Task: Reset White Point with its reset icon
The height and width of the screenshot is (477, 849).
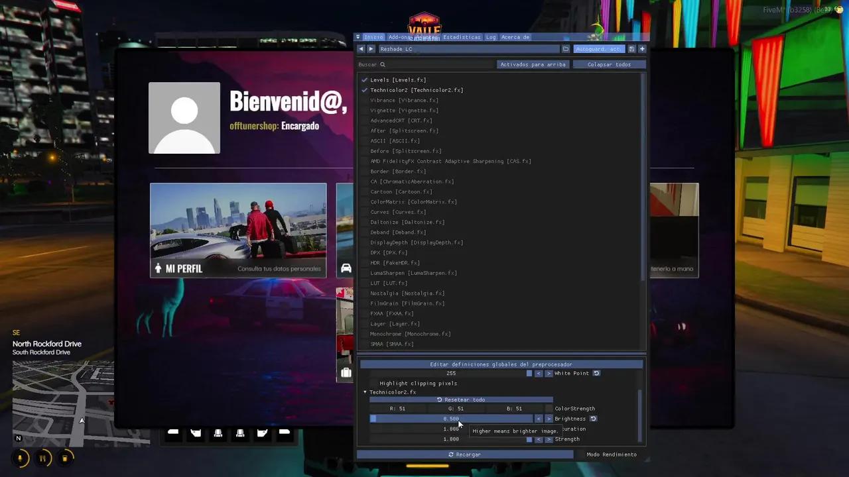Action: (x=596, y=374)
